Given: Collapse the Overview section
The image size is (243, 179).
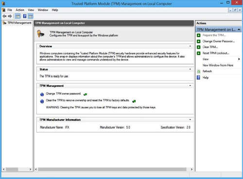Looking at the screenshot, I should [x=190, y=46].
